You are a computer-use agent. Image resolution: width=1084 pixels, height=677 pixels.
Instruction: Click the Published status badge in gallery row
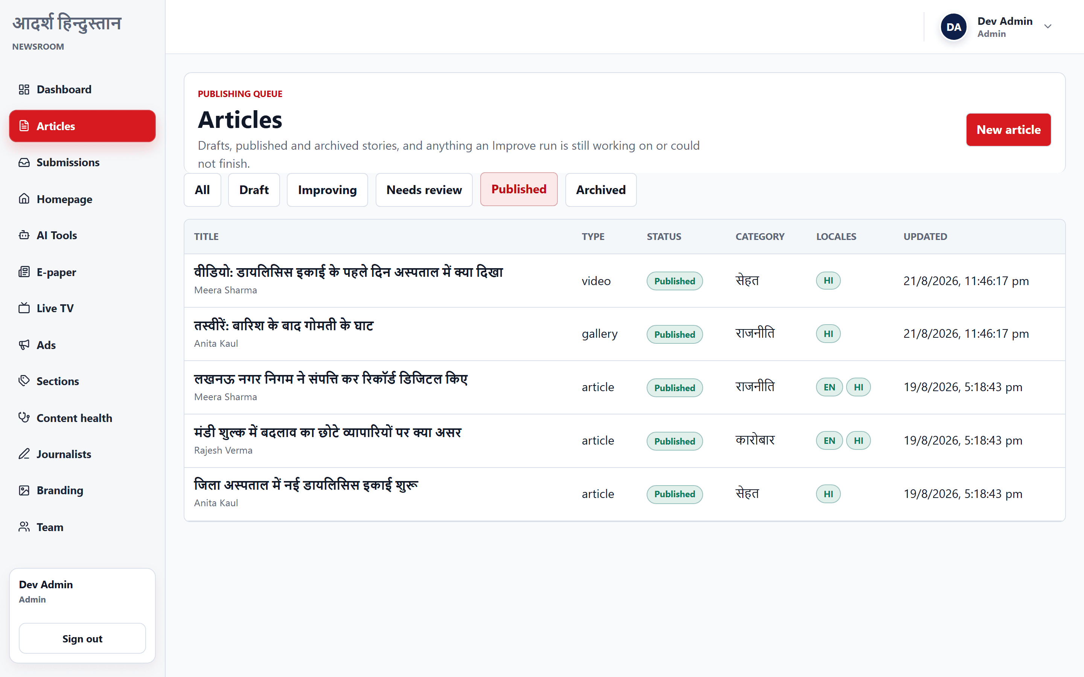tap(674, 334)
